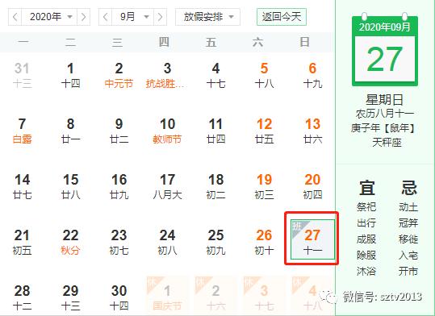Select September 15 (廿八)

[70, 187]
